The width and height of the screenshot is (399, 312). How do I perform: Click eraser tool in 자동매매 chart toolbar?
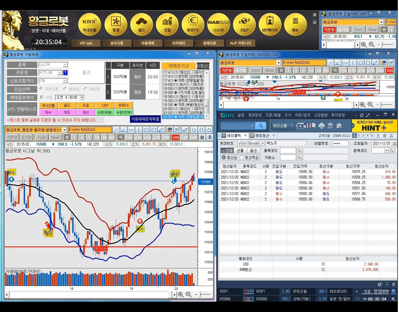pos(185,130)
